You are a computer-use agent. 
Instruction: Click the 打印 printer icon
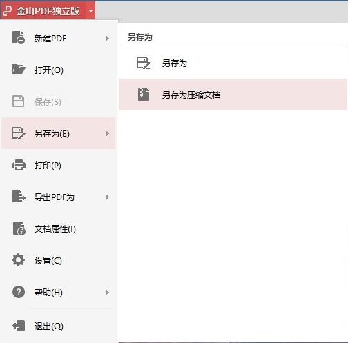[x=19, y=165]
